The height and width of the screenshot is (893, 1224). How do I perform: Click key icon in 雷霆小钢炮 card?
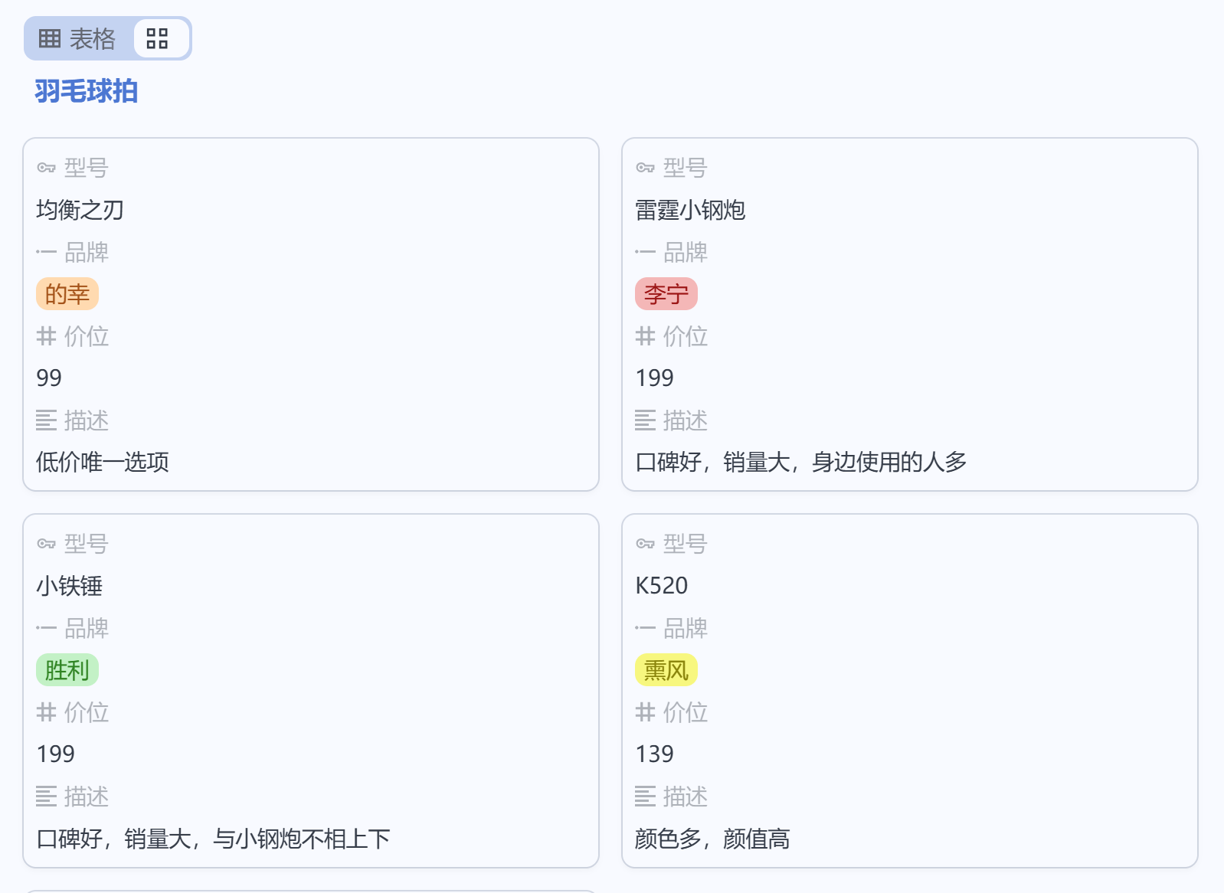(x=645, y=168)
